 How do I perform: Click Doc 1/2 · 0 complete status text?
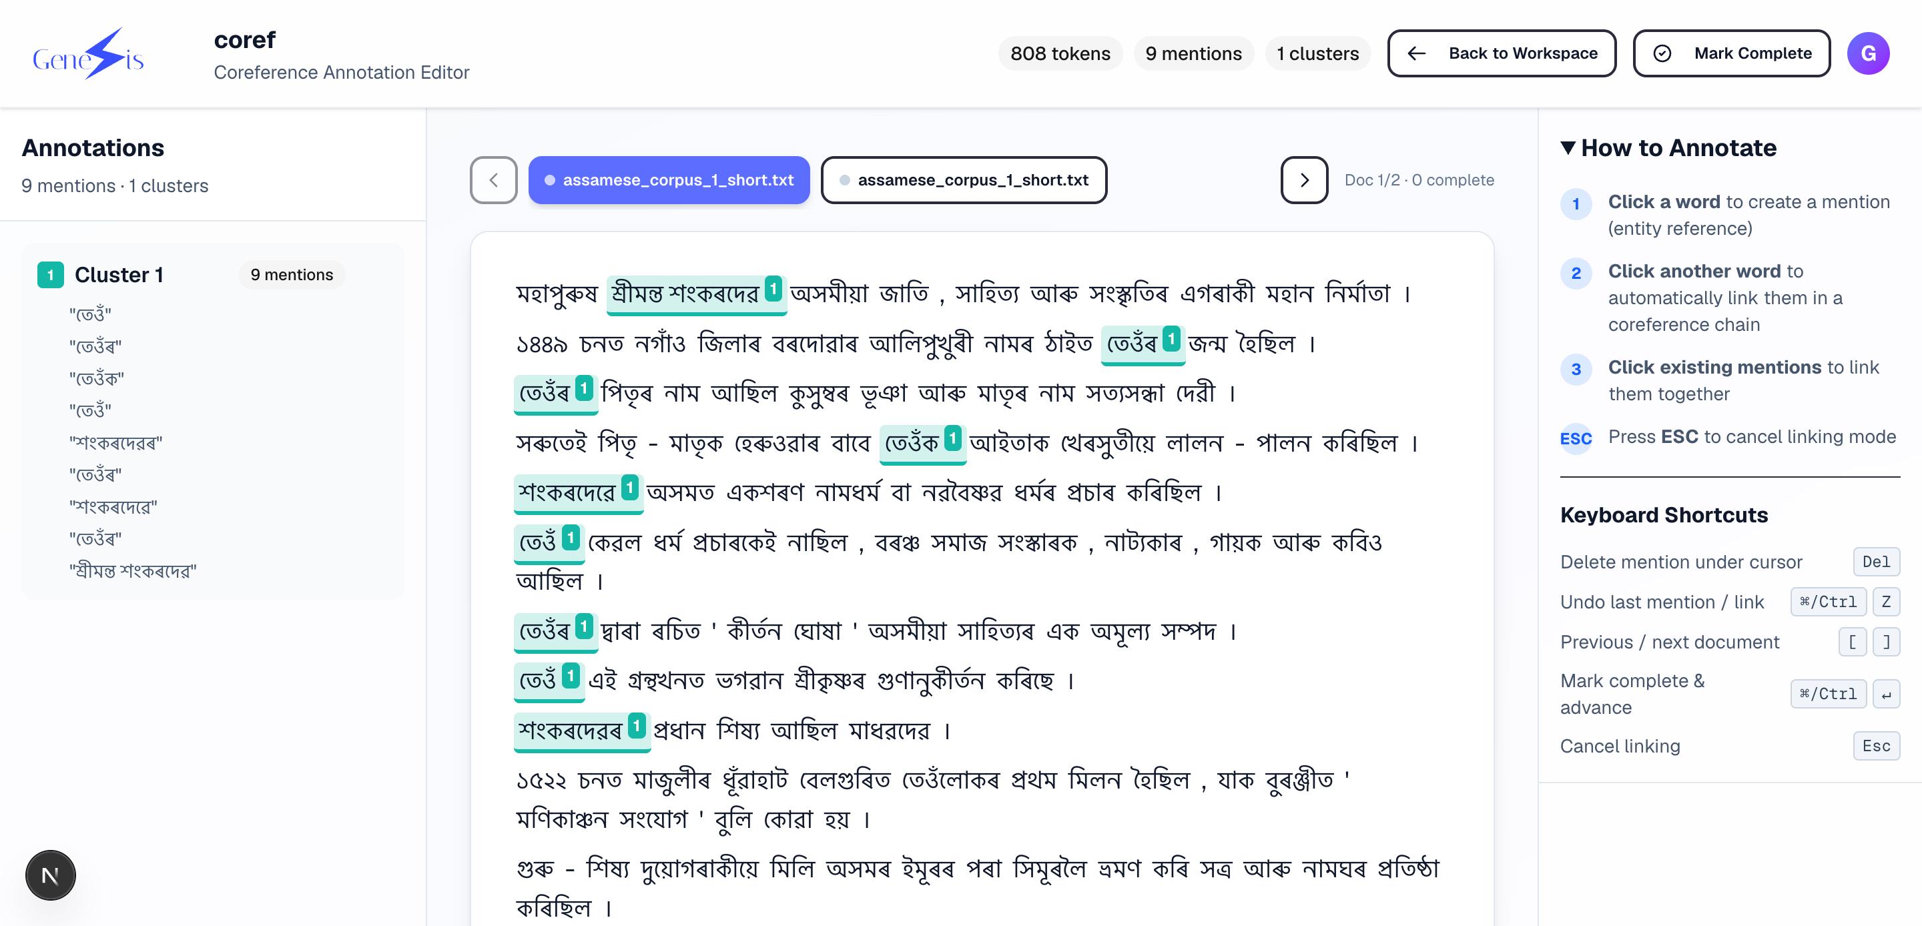click(1418, 180)
